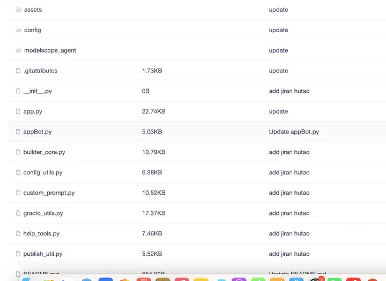Click the file icon beside config_utils.py
Screen dimensions: 386x281
18,172
